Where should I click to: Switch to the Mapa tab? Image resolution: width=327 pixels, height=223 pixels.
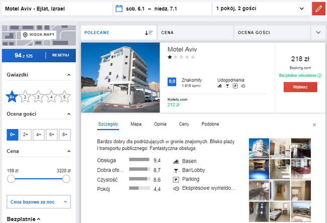pos(136,124)
